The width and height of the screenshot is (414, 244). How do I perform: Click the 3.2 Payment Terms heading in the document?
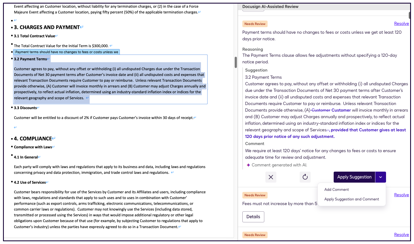pos(30,59)
